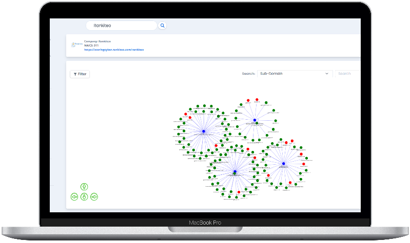Click the pan up arrow icon
The height and width of the screenshot is (243, 410).
pos(84,186)
